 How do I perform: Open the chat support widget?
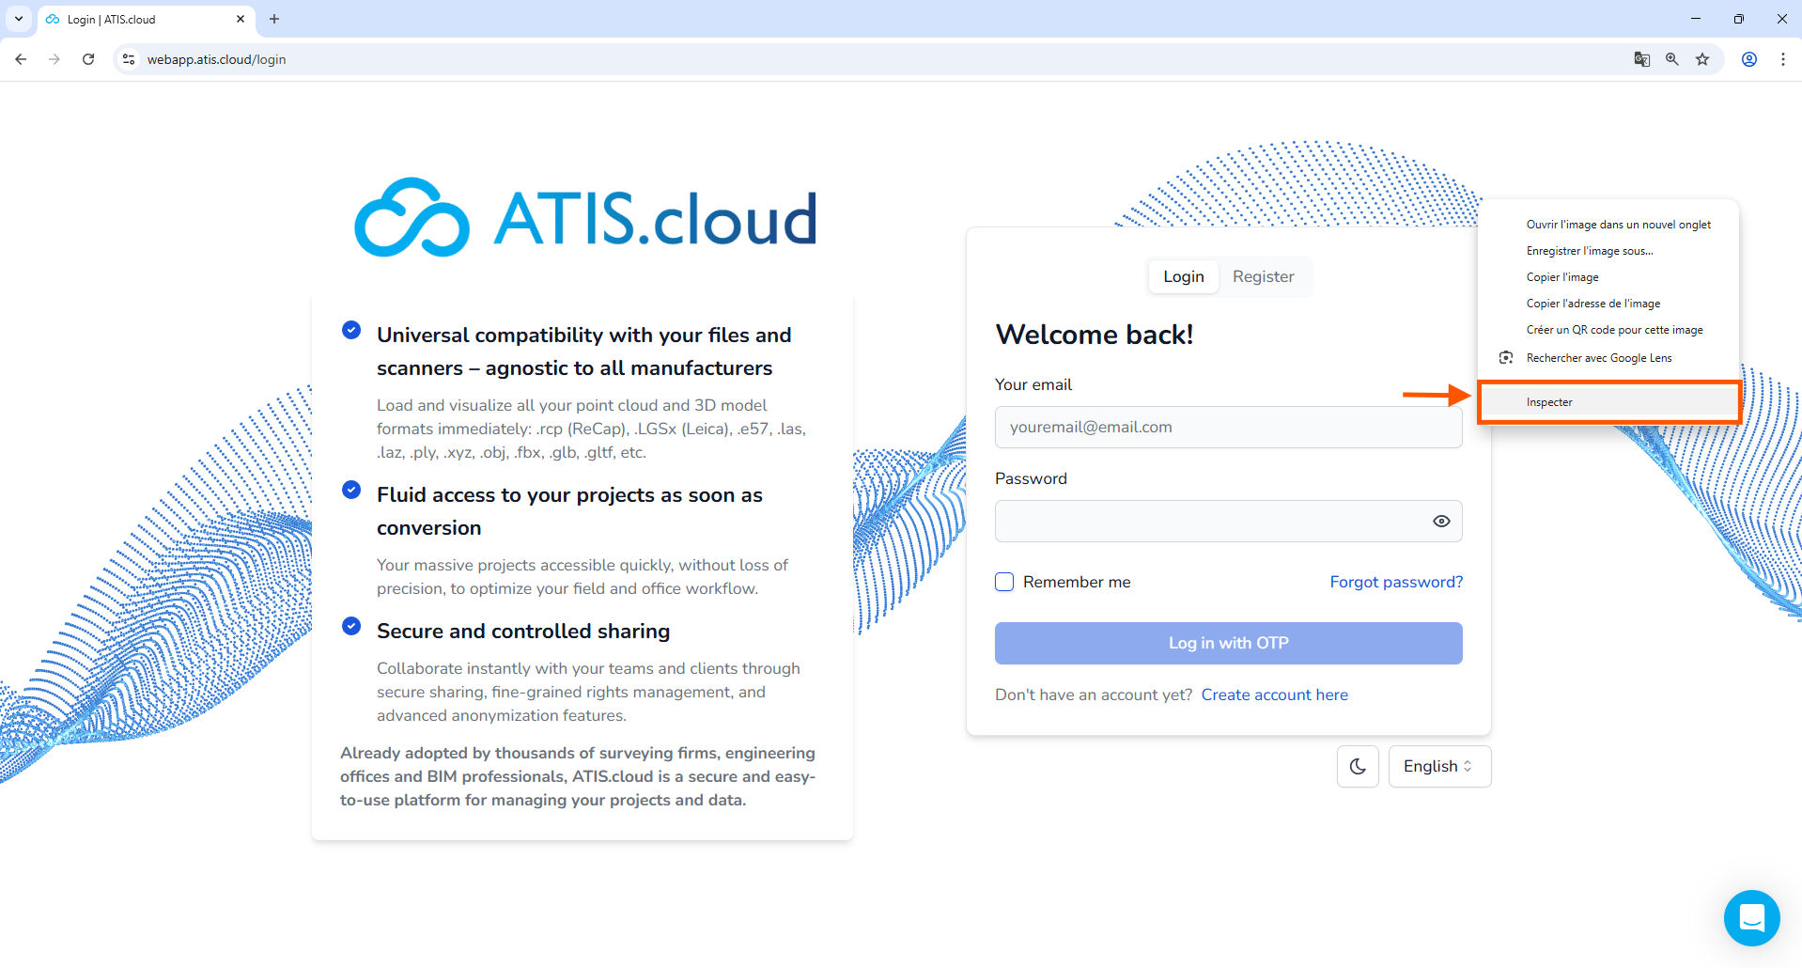[x=1751, y=917]
